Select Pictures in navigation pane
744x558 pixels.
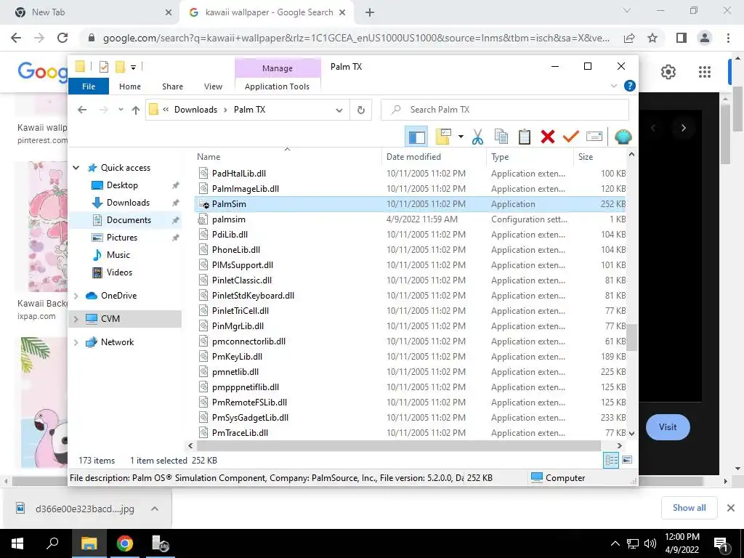coord(122,238)
